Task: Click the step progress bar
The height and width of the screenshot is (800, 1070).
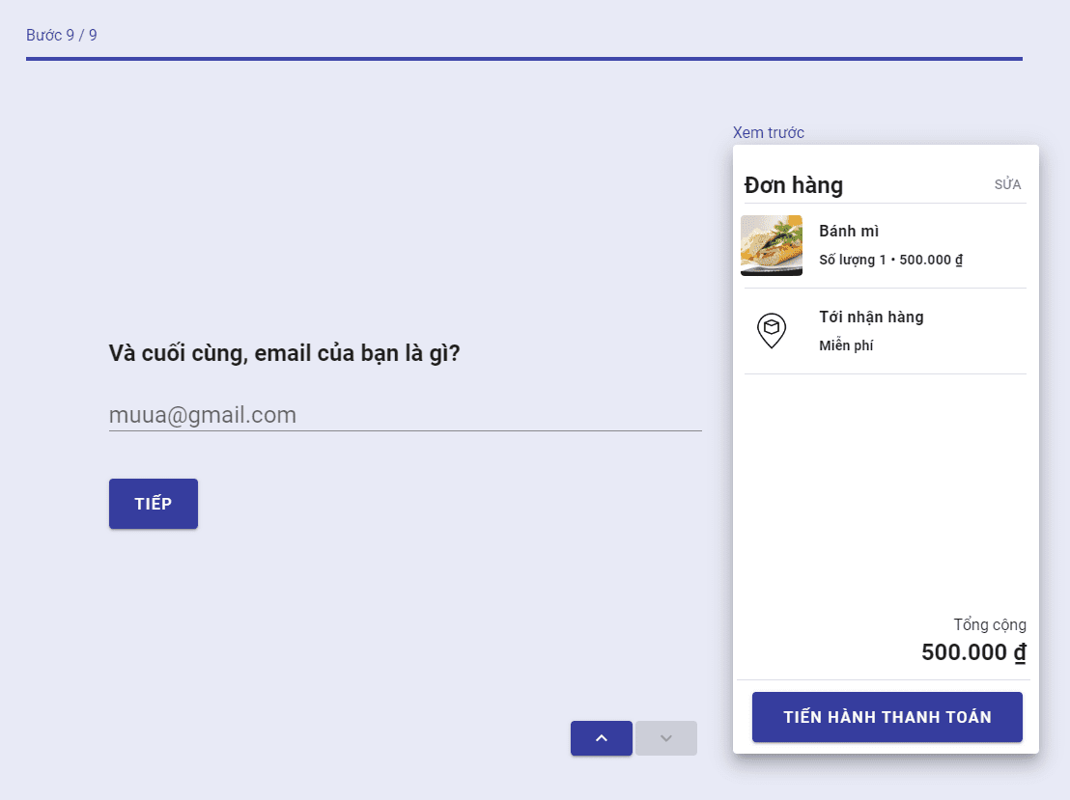Action: (523, 59)
